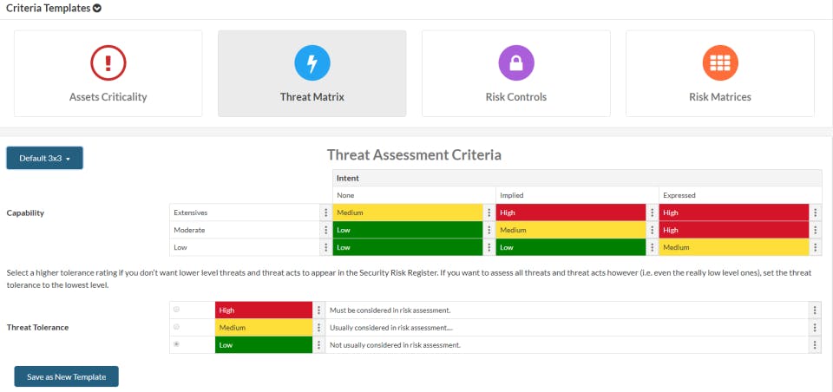833x392 pixels.
Task: Click the Capability label
Action: click(x=25, y=213)
